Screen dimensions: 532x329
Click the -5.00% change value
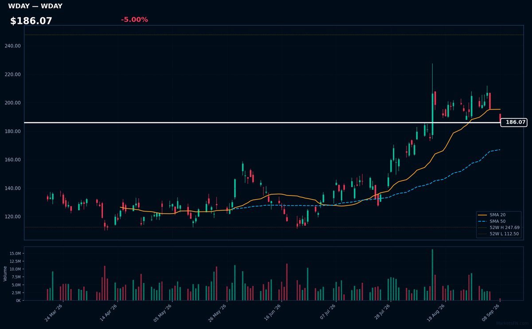click(x=134, y=20)
